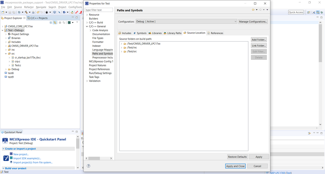The height and width of the screenshot is (174, 325).
Task: Click the binary build-all toolbar icon
Action: click(33, 12)
